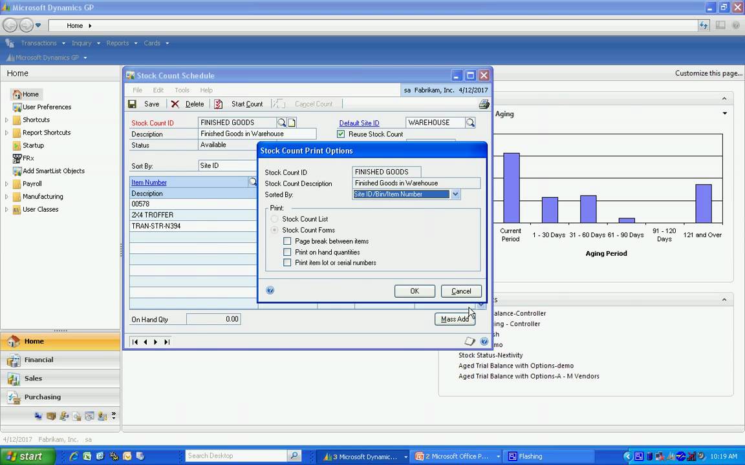Click the red X Delete icon

(175, 104)
